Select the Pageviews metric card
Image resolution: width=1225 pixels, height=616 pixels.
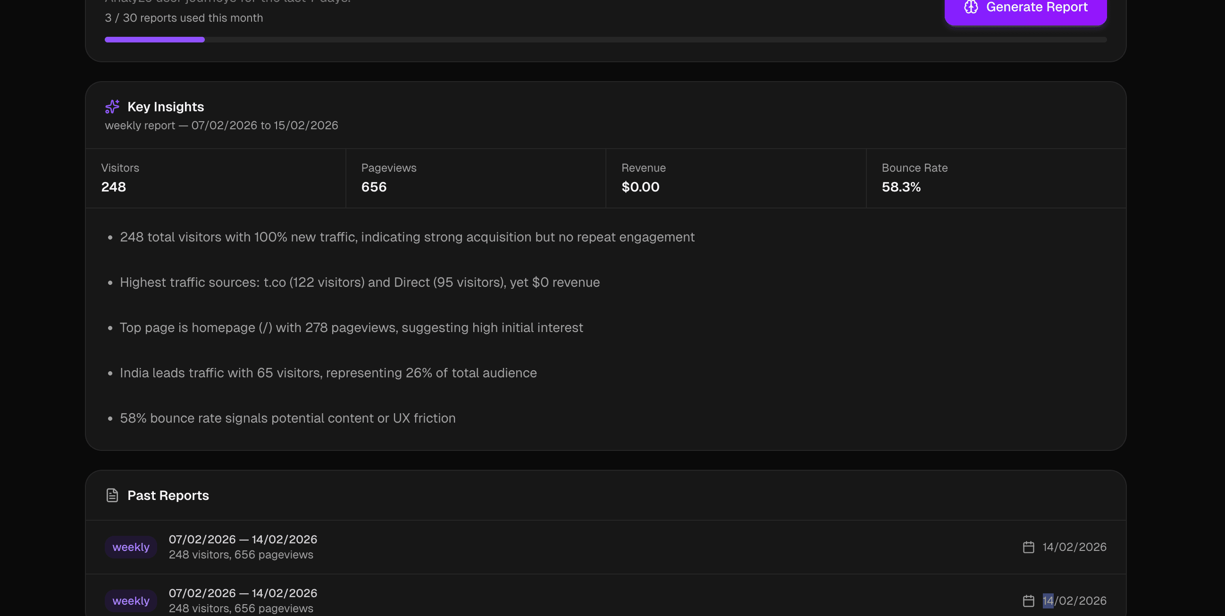click(x=476, y=178)
